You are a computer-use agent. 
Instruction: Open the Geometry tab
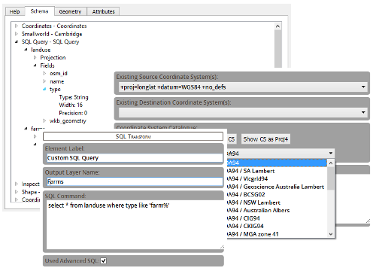click(x=71, y=11)
